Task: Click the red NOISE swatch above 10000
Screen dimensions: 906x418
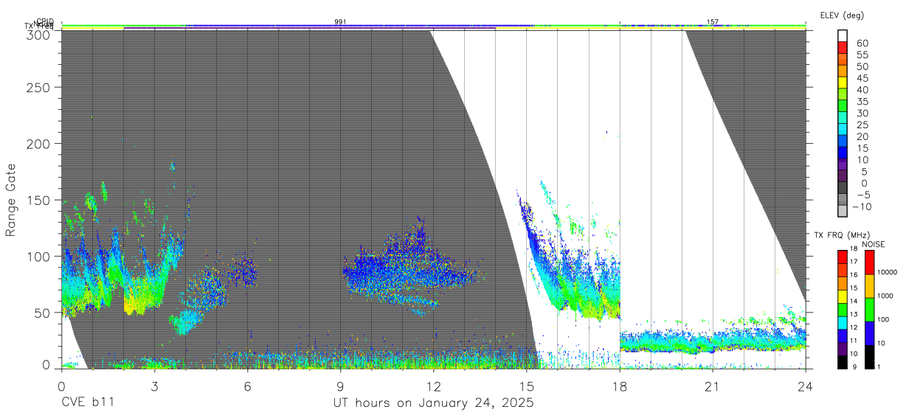Action: (869, 261)
